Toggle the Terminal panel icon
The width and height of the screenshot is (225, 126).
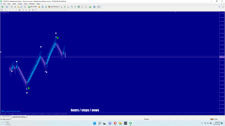tap(22, 7)
